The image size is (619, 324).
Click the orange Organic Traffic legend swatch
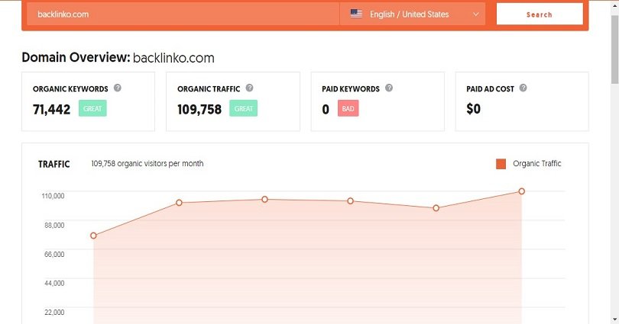pyautogui.click(x=501, y=164)
